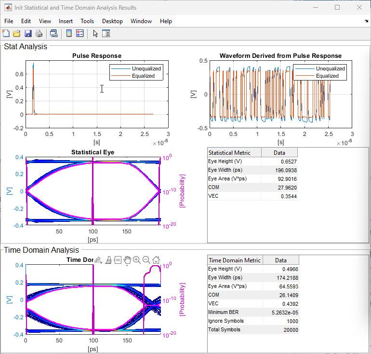
Task: Expand the axes export options icon
Action: pos(99,260)
